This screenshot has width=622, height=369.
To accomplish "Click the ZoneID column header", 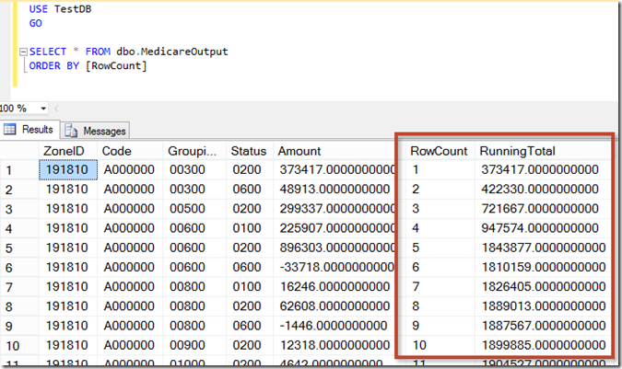I will click(65, 151).
